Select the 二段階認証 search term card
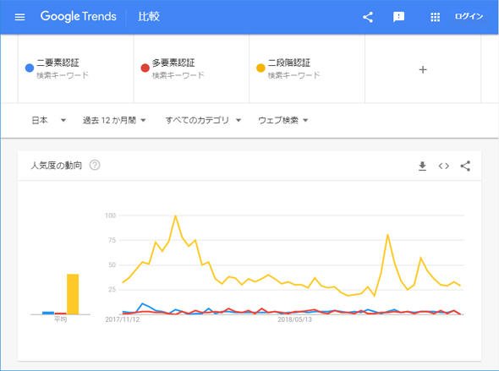Viewport: 499px width, 371px height. pyautogui.click(x=307, y=68)
